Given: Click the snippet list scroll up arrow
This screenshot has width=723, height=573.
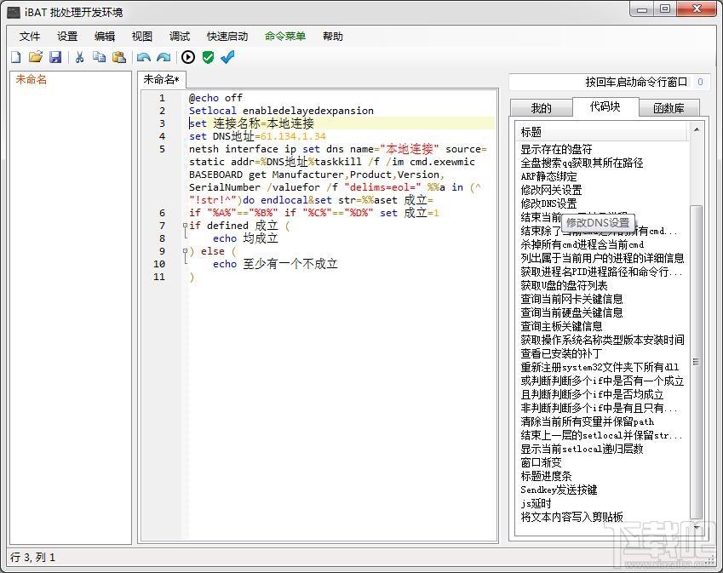Looking at the screenshot, I should click(x=697, y=130).
